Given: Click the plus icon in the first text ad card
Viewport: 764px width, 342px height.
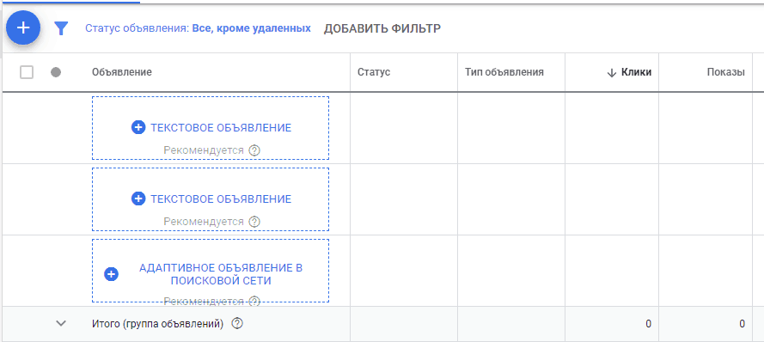Looking at the screenshot, I should [138, 128].
